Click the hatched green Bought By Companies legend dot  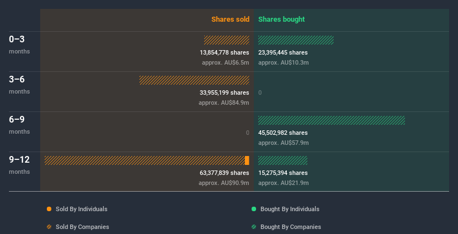point(254,227)
